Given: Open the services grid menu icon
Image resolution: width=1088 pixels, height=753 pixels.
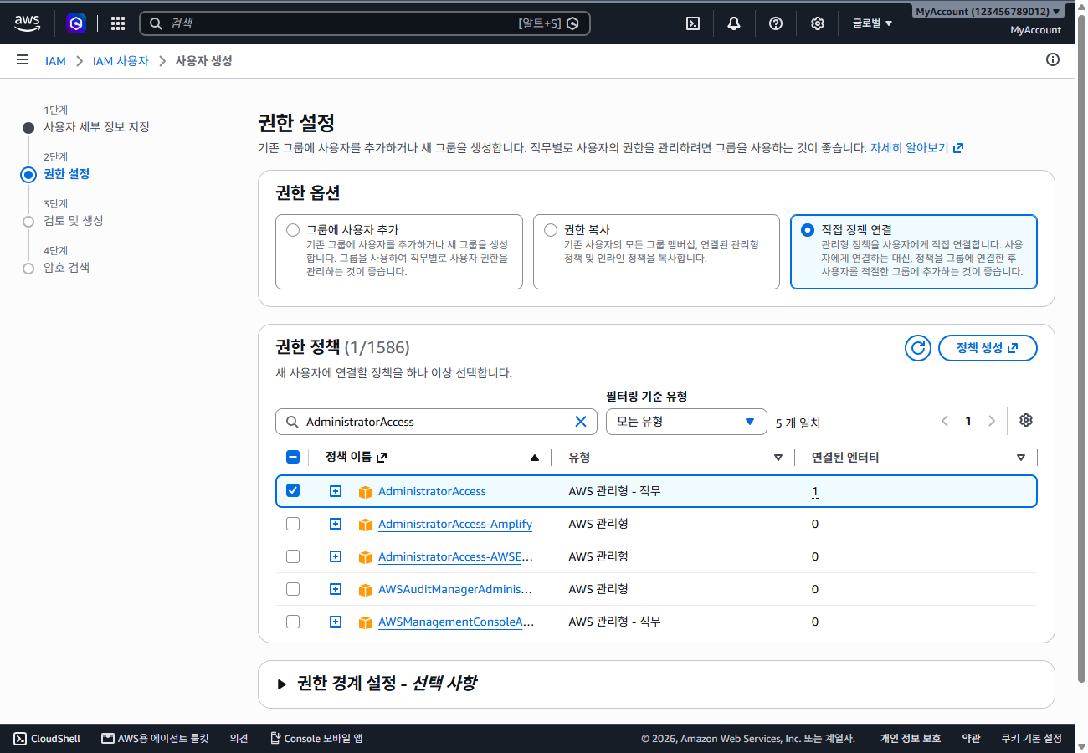Looking at the screenshot, I should point(118,23).
